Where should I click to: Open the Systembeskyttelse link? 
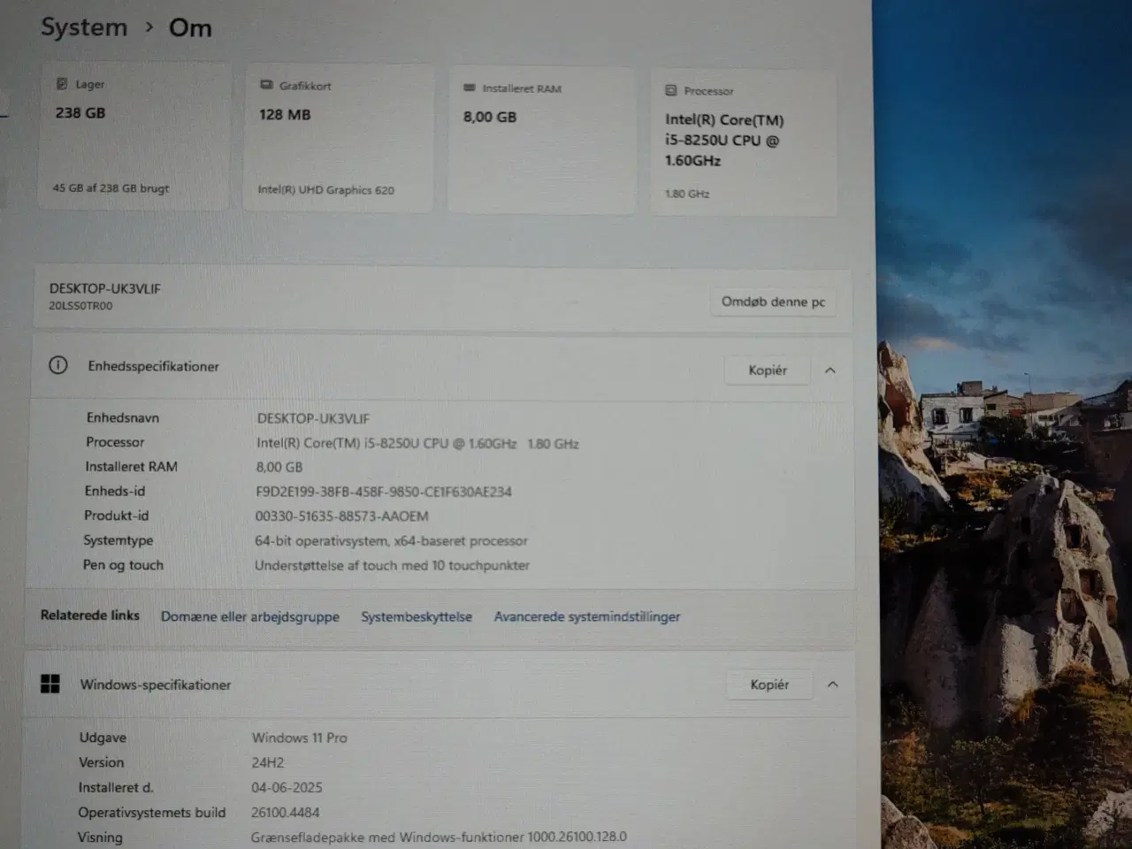click(417, 616)
